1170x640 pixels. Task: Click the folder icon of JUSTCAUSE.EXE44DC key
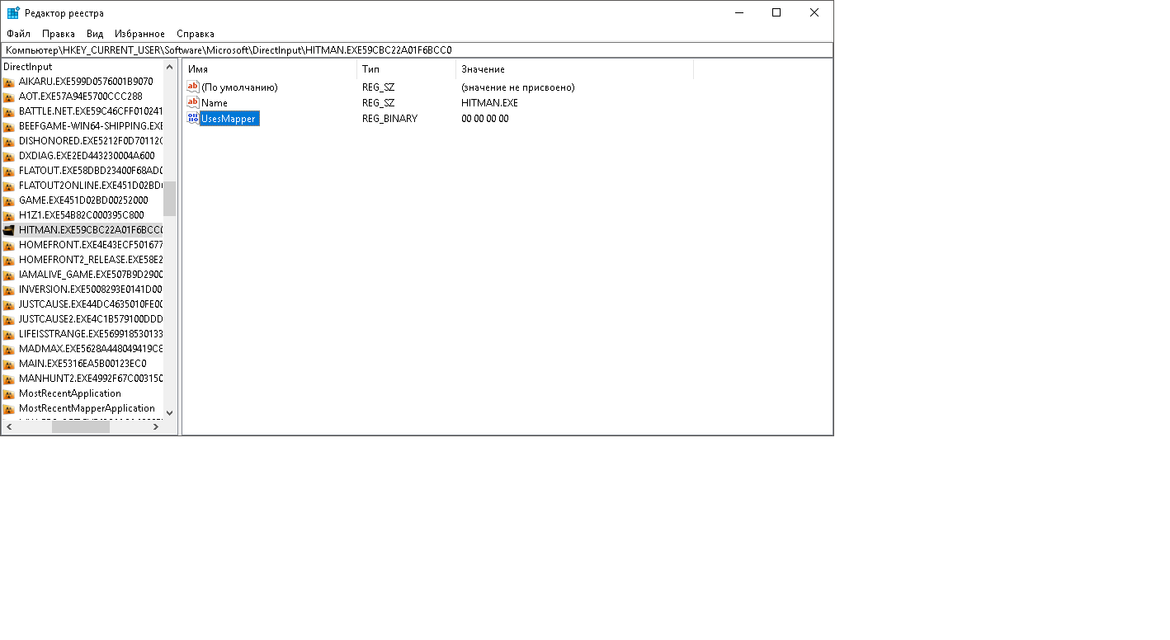(9, 304)
